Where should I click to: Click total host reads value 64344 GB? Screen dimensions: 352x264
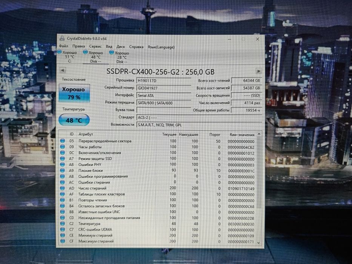(x=246, y=80)
